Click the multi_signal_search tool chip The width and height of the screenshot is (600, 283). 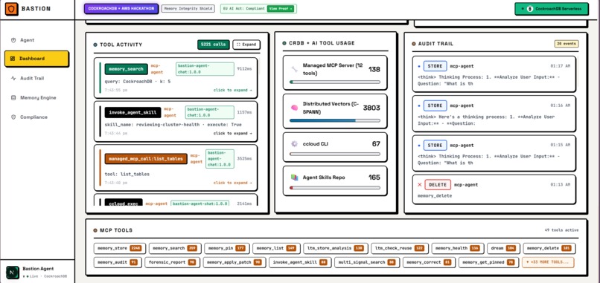[x=366, y=262]
